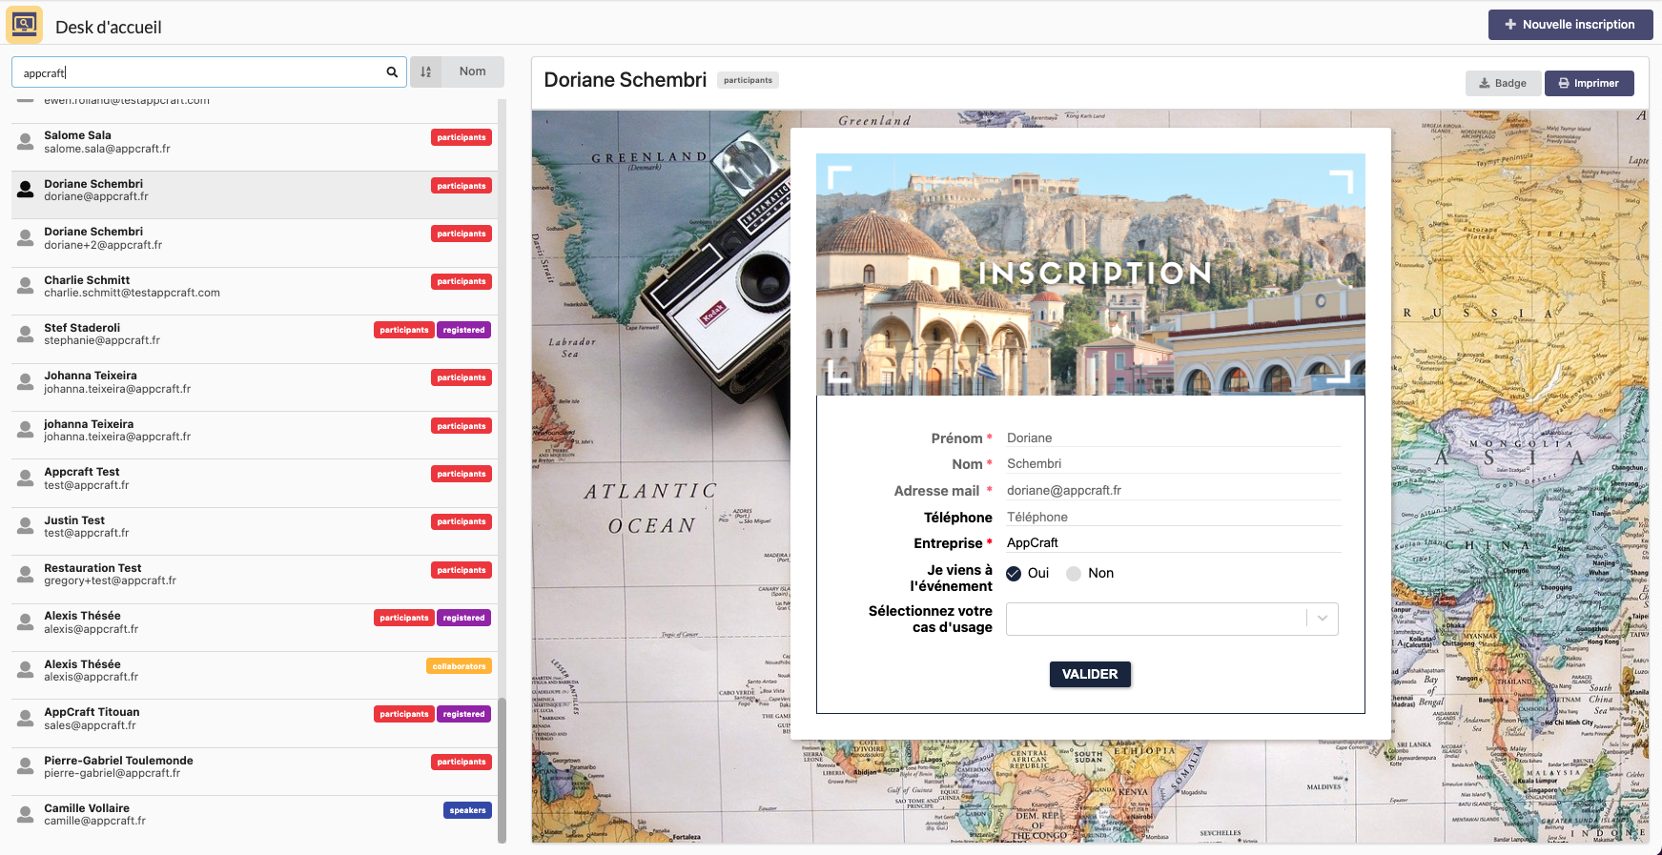Image resolution: width=1662 pixels, height=855 pixels.
Task: Click the Nouvelle inscription button
Action: pos(1570,25)
